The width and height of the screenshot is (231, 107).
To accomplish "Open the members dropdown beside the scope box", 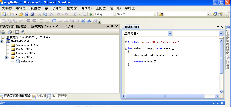I will click(x=221, y=34).
